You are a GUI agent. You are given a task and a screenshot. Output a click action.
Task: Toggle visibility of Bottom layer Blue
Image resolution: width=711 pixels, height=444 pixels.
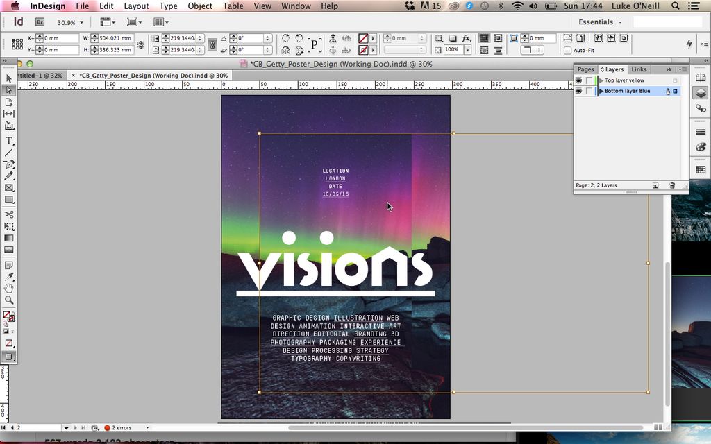click(578, 91)
